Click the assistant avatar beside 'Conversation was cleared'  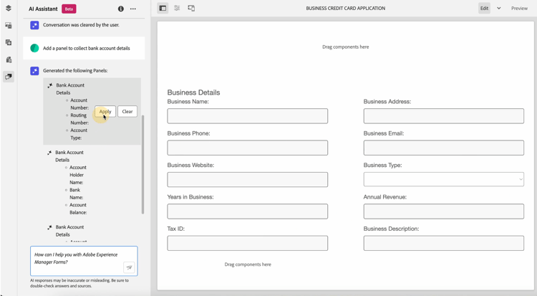pyautogui.click(x=34, y=25)
